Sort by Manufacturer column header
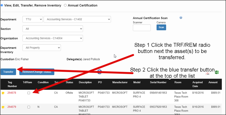 [x=120, y=82]
